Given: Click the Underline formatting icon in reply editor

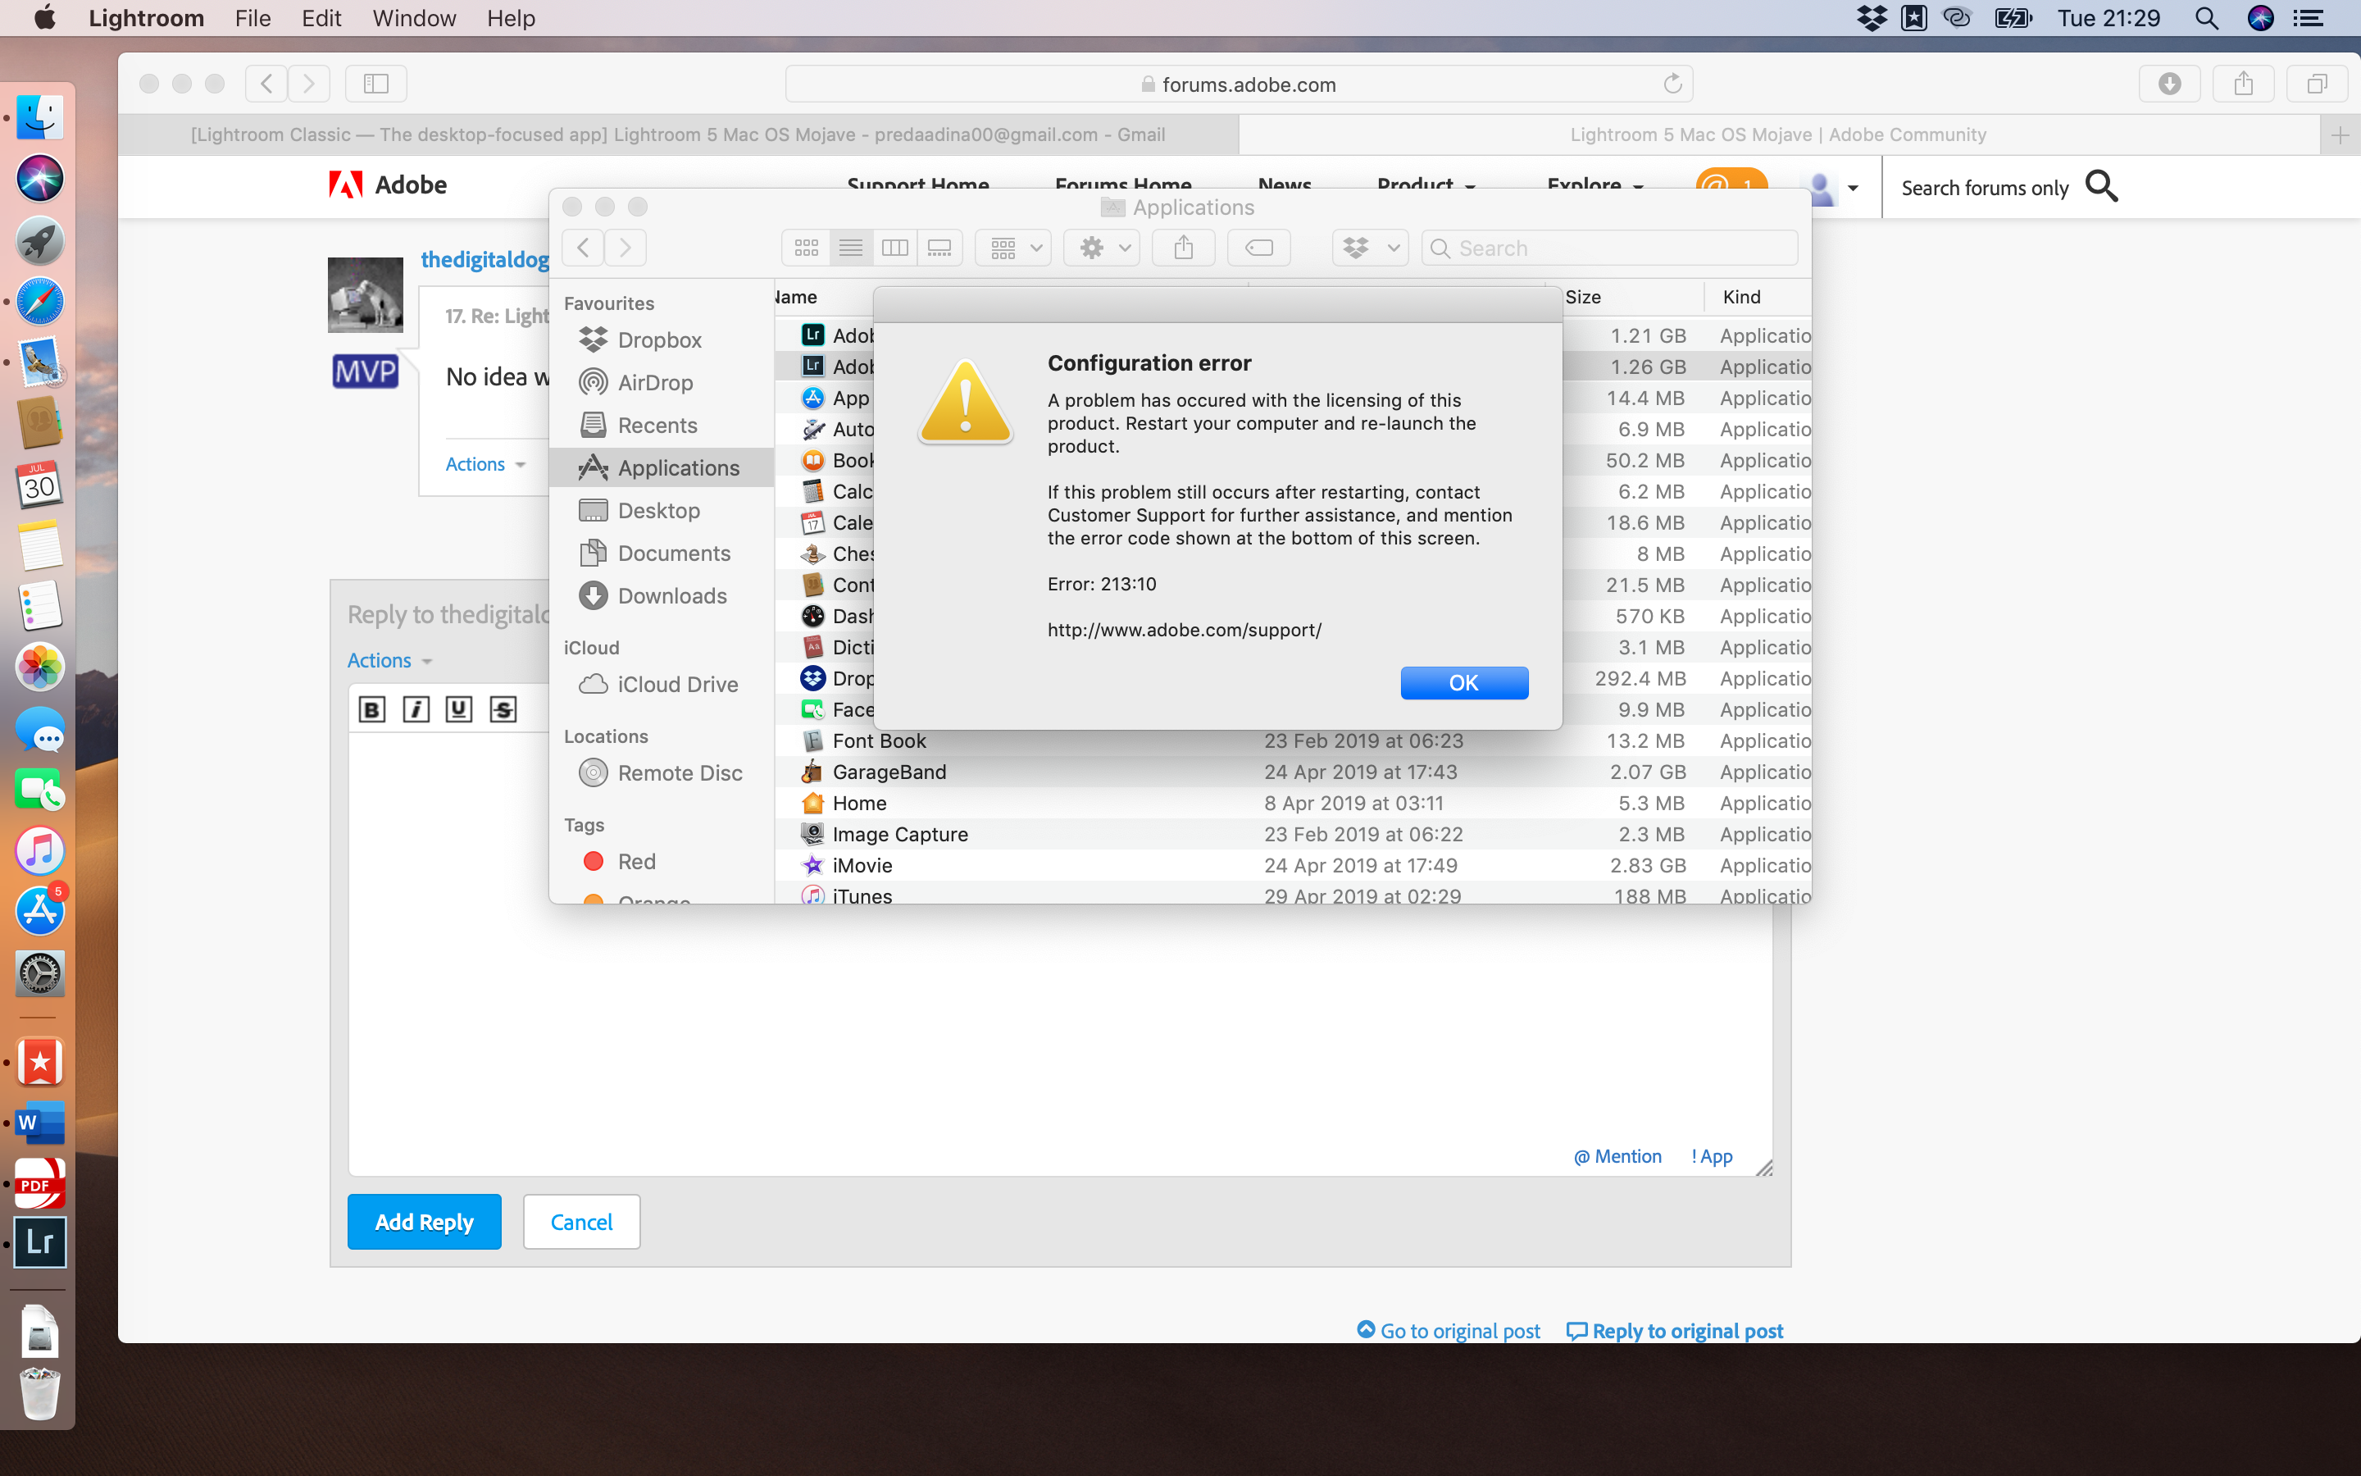Looking at the screenshot, I should pyautogui.click(x=459, y=709).
